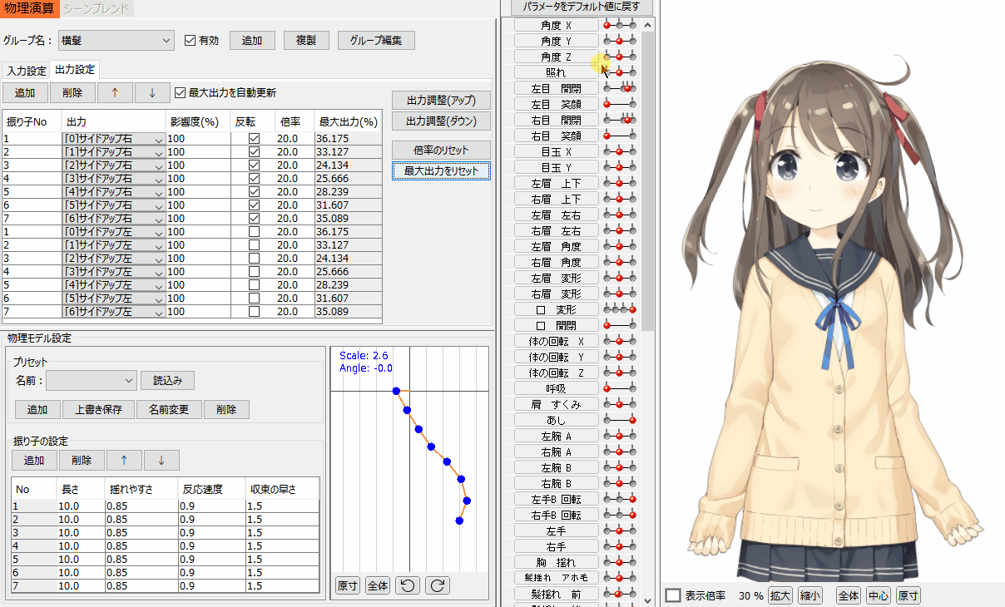Click 全体 button below physics graph
The image size is (1005, 607).
378,585
